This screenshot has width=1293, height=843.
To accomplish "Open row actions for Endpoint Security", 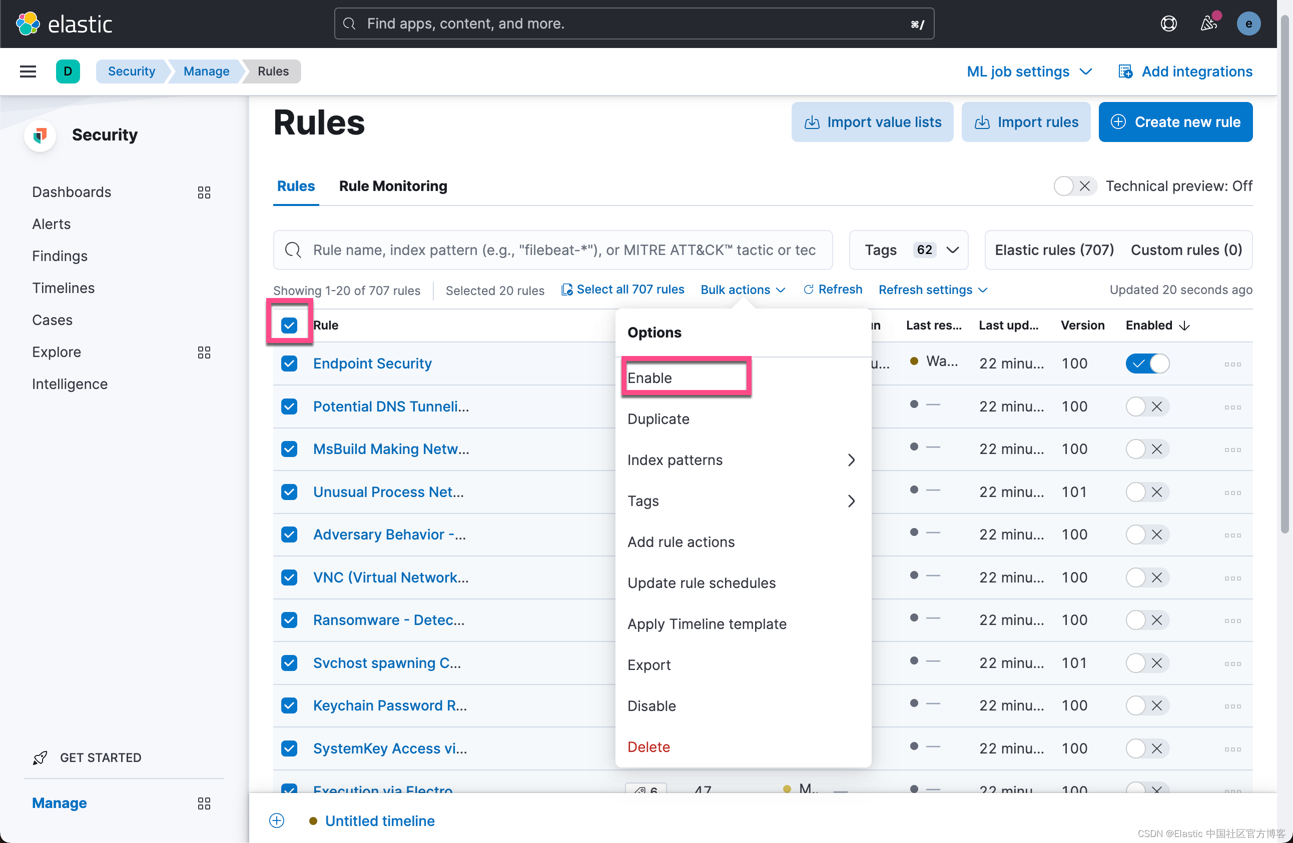I will 1232,364.
